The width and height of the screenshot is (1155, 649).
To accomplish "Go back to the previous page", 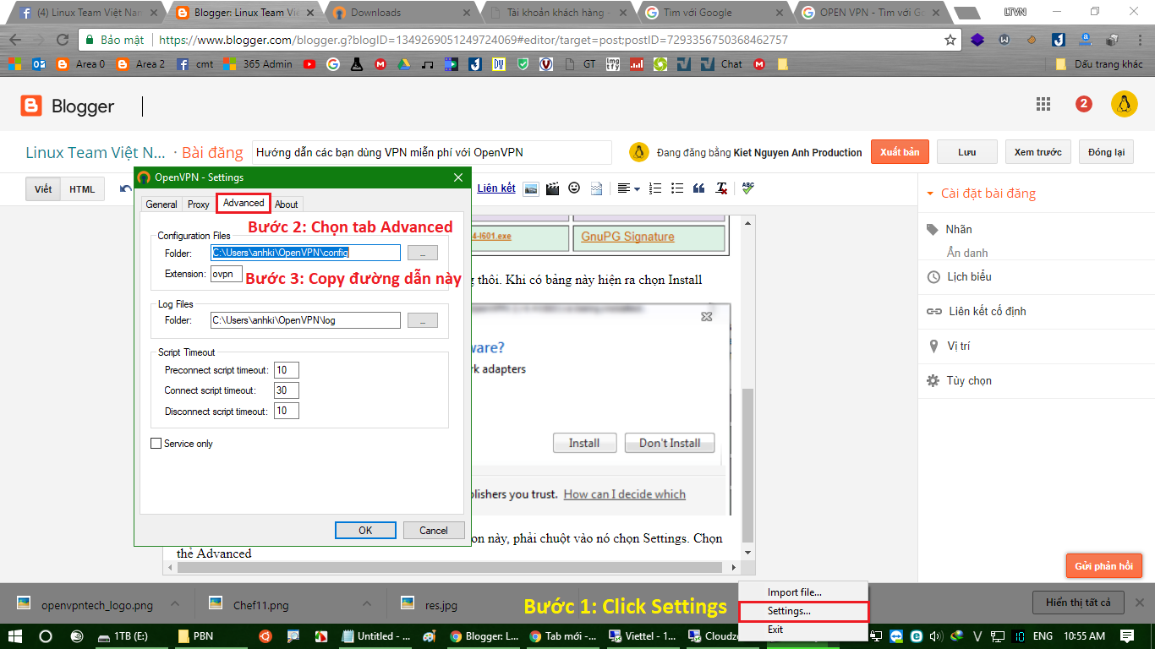I will click(15, 40).
